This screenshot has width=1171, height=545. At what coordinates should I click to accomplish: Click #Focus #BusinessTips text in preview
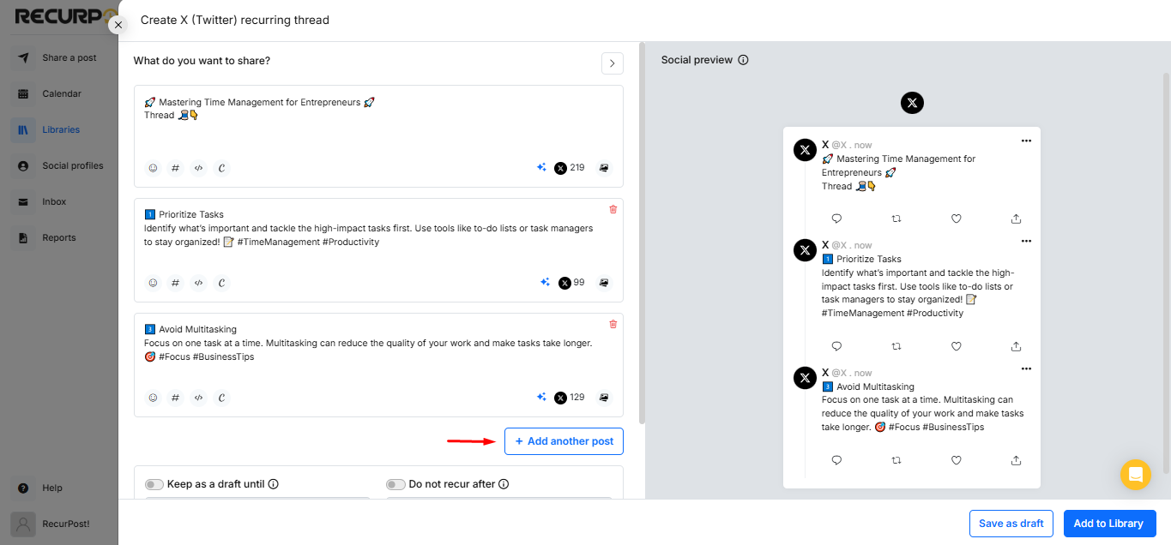tap(936, 427)
